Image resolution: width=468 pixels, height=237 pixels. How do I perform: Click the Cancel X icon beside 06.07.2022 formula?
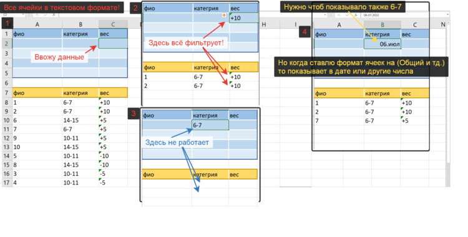tap(339, 15)
